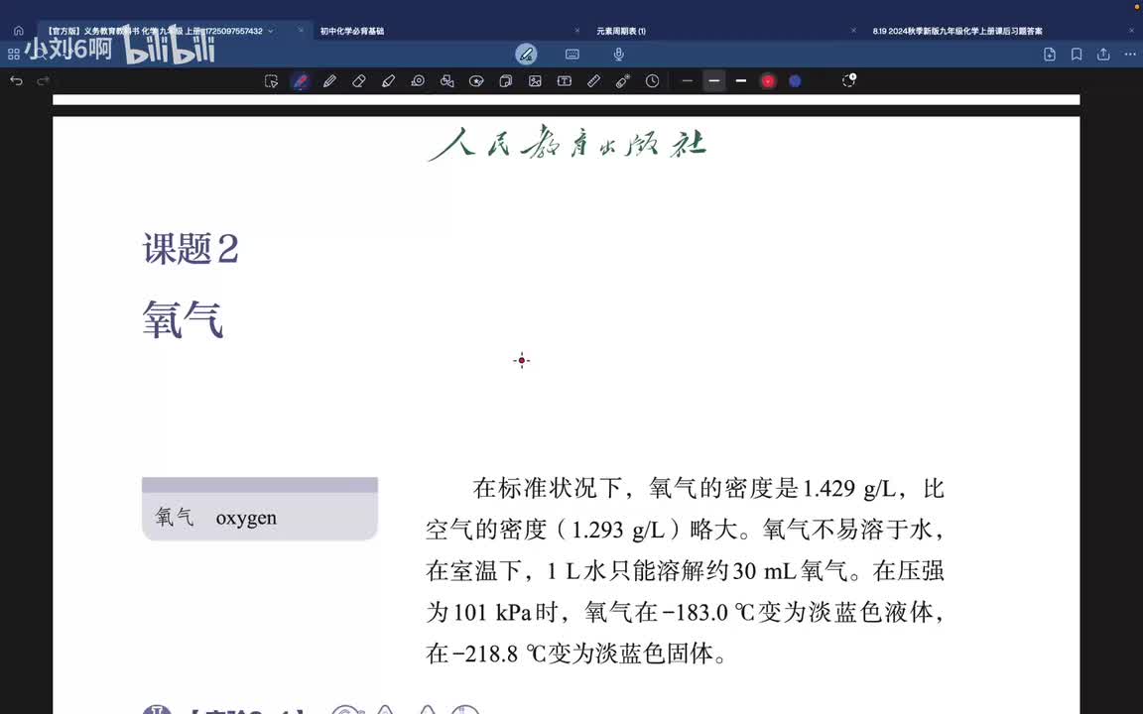Select the lasso selection tool
Screen dimensions: 1143x714
pos(271,81)
